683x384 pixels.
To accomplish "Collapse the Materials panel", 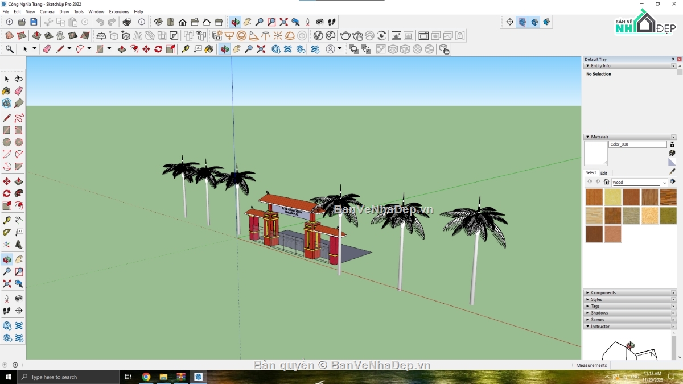I will (x=587, y=137).
